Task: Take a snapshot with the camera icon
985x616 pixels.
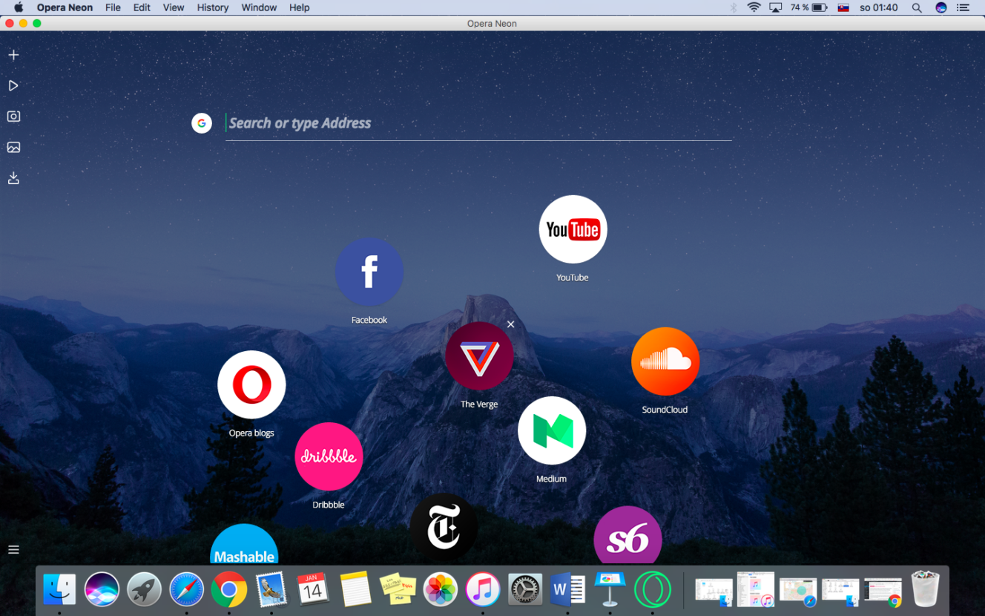Action: pos(13,117)
